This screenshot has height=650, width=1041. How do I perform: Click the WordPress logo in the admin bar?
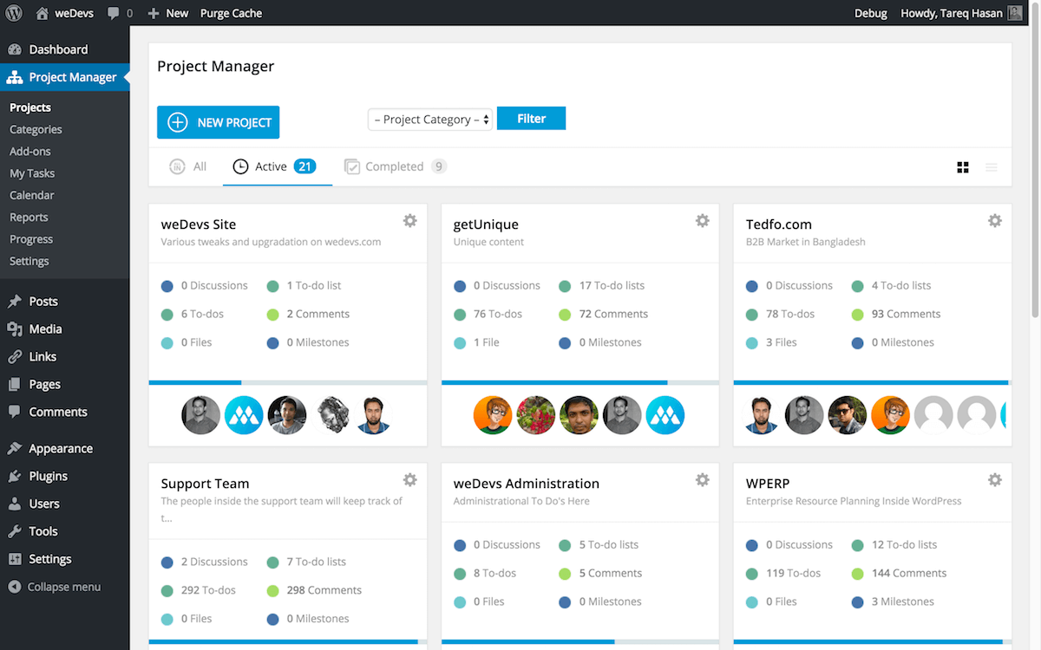14,13
